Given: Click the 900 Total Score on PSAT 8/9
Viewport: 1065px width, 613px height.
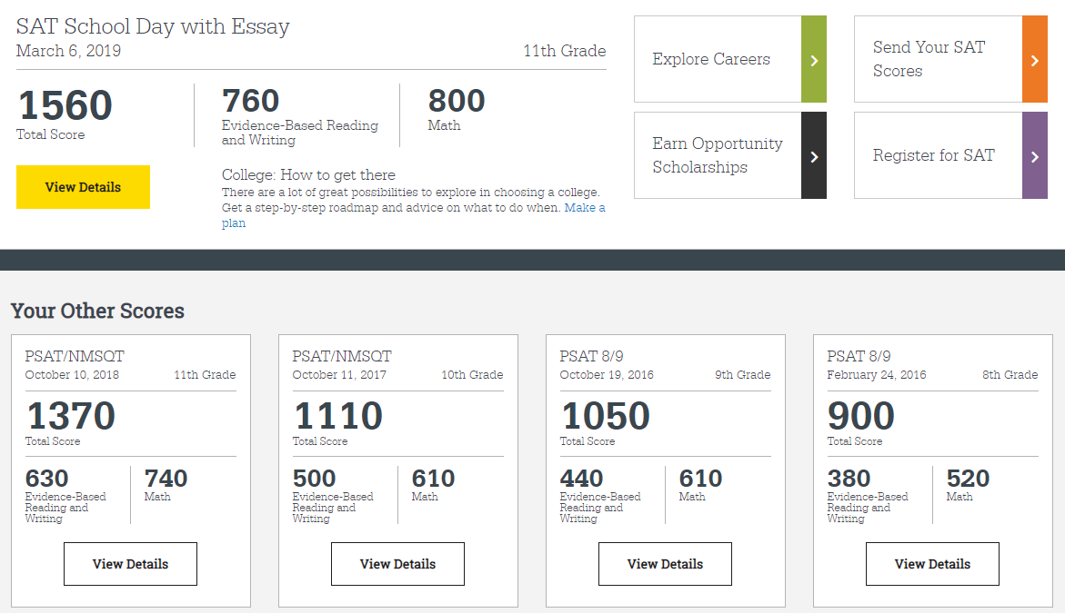Looking at the screenshot, I should (x=861, y=415).
